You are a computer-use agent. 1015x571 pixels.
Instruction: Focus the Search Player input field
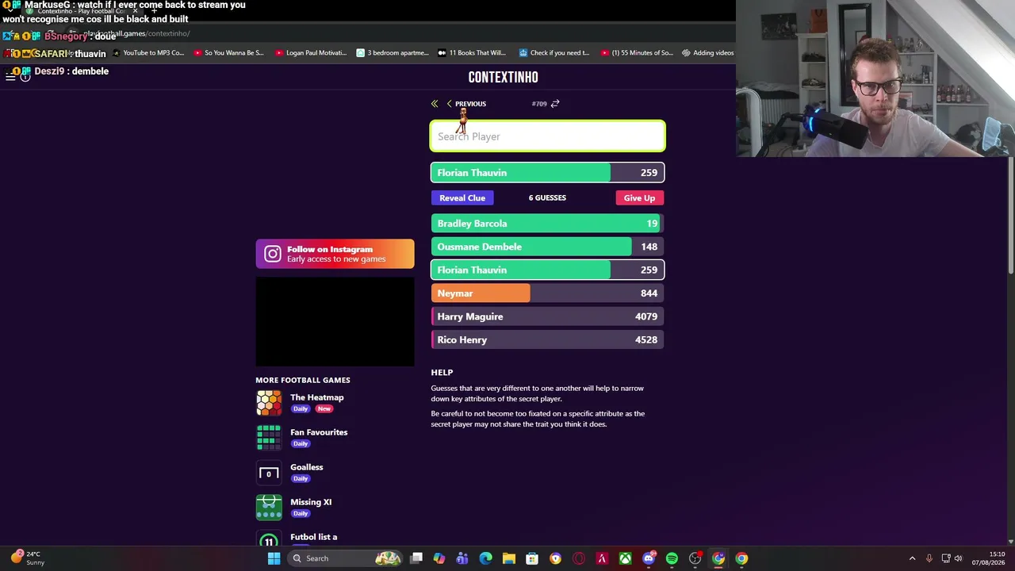point(547,136)
